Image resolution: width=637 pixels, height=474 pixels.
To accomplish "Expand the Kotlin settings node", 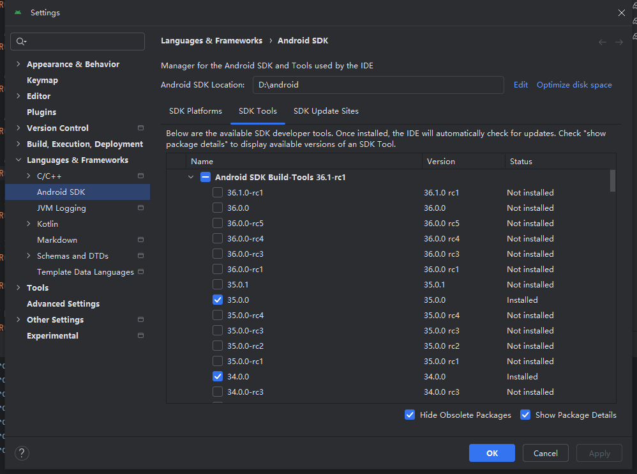I will [x=29, y=224].
